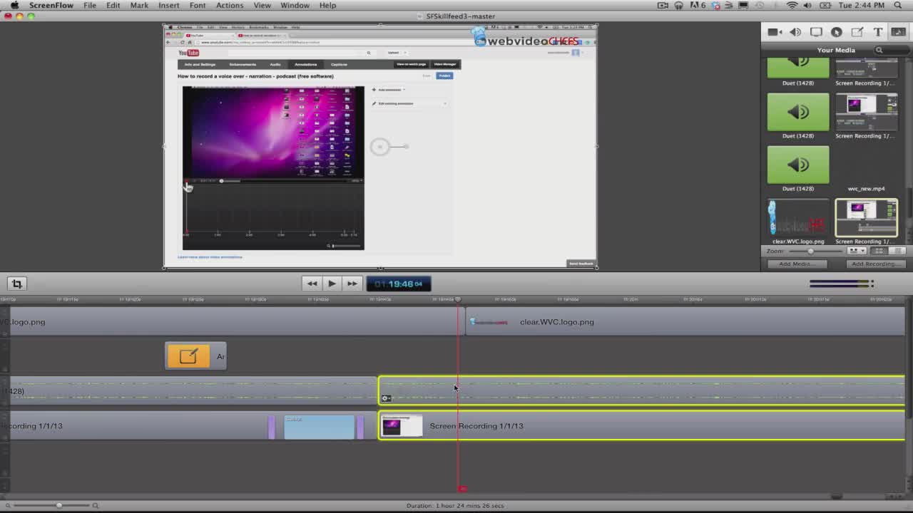913x513 pixels.
Task: Open Spotlight search in menu bar
Action: coord(899,5)
